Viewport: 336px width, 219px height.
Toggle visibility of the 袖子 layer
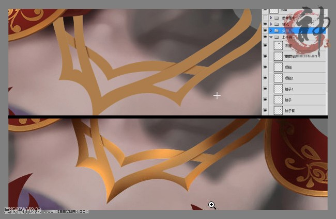click(x=265, y=99)
